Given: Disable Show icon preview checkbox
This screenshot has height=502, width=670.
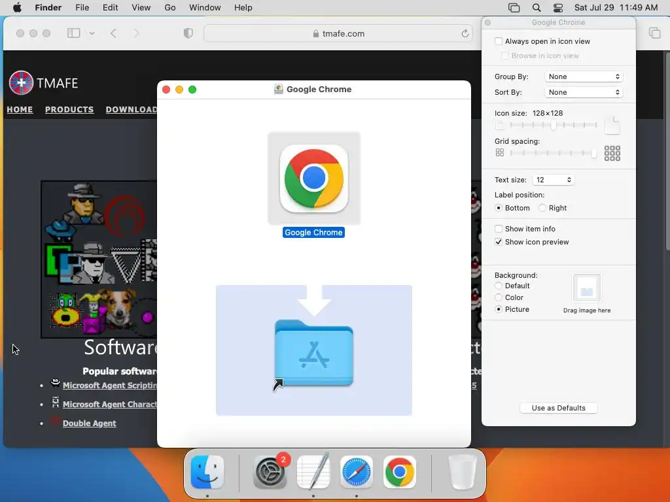Looking at the screenshot, I should point(498,242).
